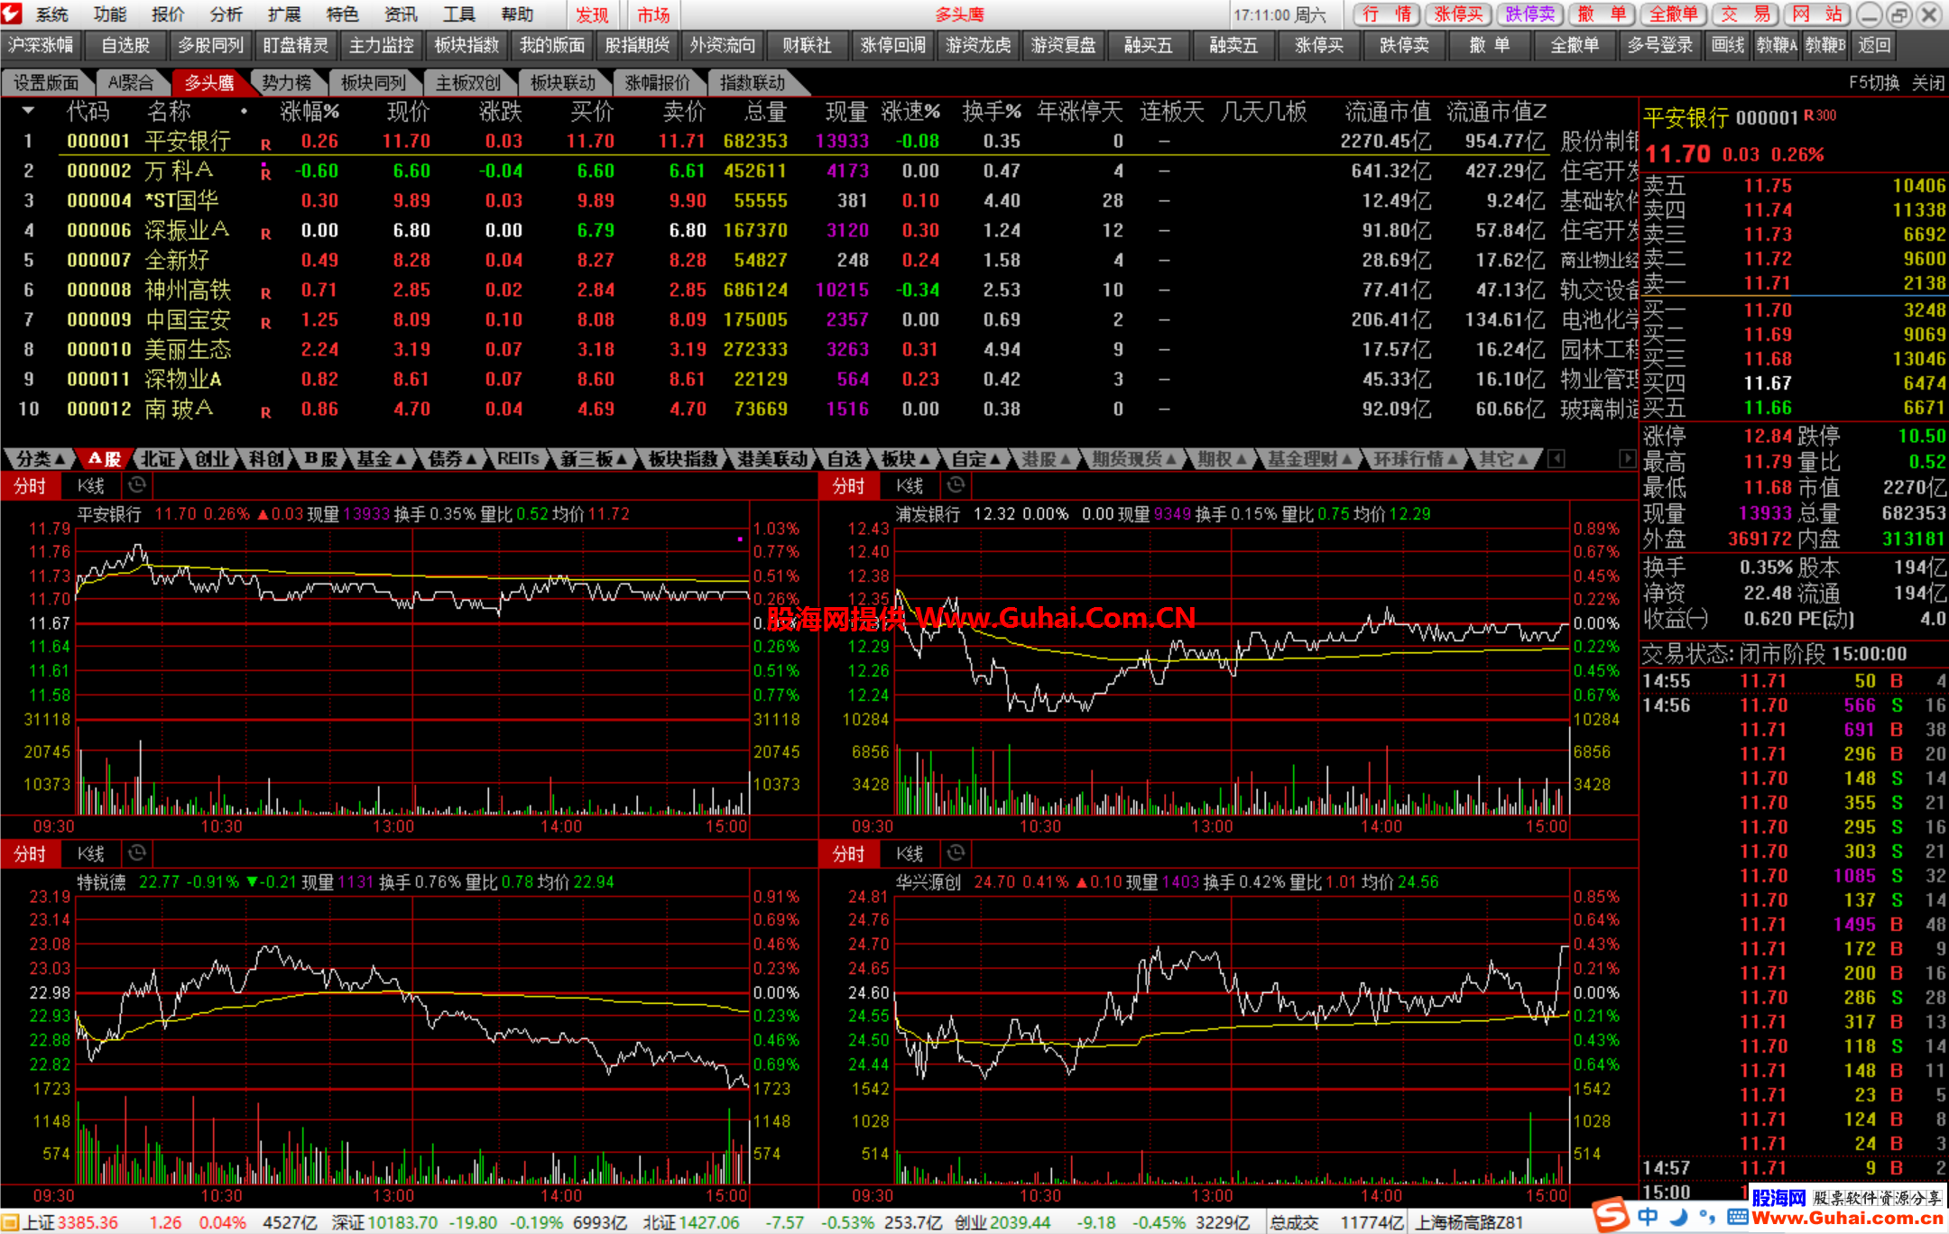1949x1234 pixels.
Task: Click the 14:56 trade tick row with 566 S
Action: [x=1794, y=705]
